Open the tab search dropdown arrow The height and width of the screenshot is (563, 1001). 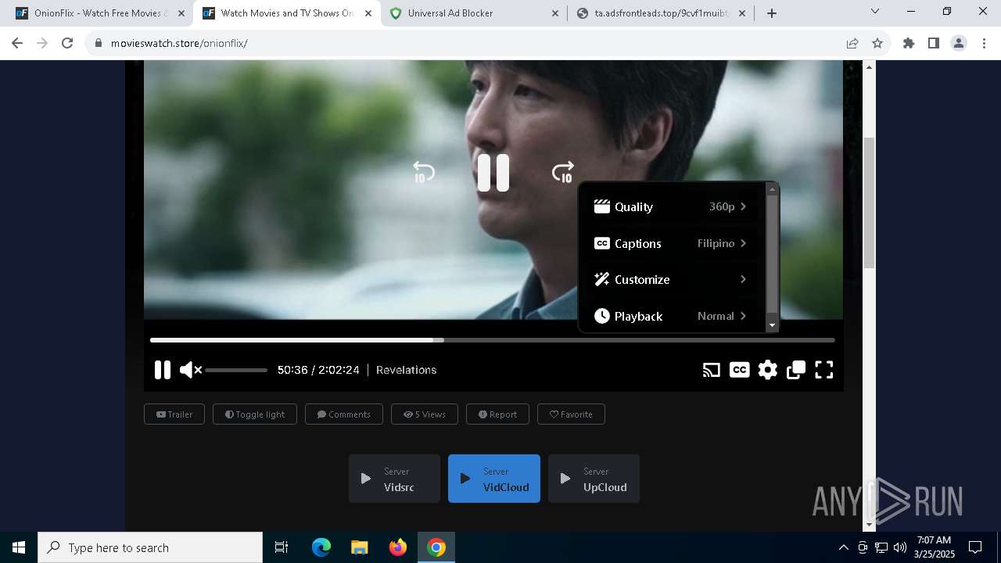pos(875,12)
